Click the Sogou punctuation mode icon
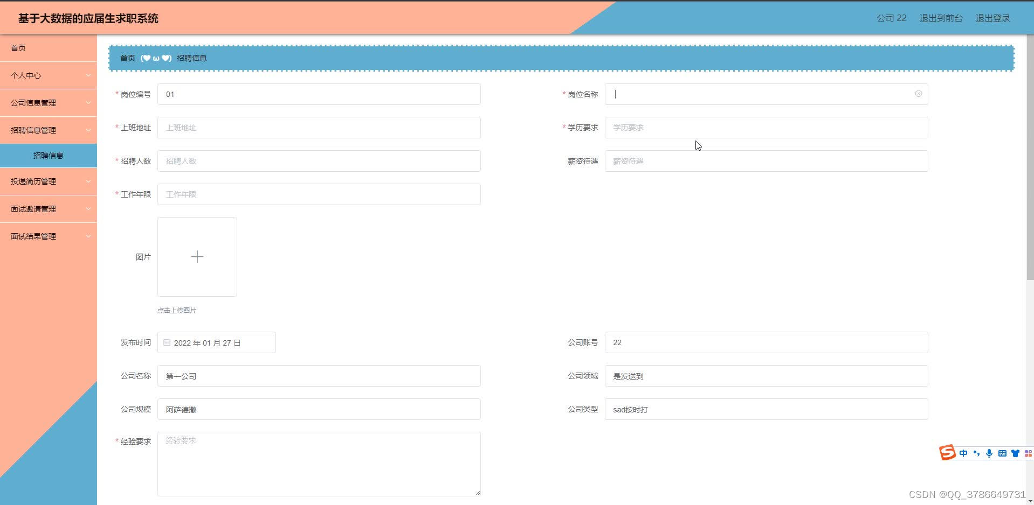1034x505 pixels. pos(976,453)
